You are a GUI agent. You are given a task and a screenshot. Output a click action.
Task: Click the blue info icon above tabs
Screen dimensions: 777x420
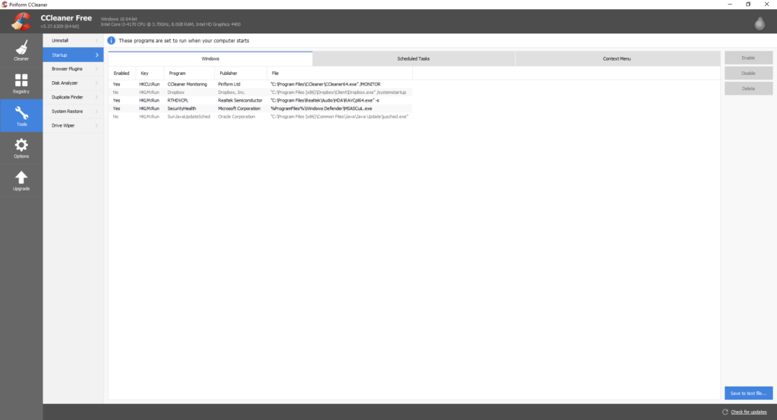[112, 40]
